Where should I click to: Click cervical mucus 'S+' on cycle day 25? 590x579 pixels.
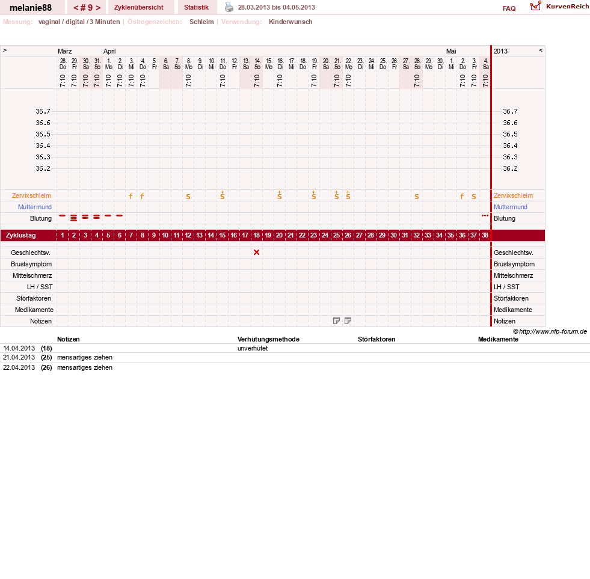pyautogui.click(x=337, y=195)
